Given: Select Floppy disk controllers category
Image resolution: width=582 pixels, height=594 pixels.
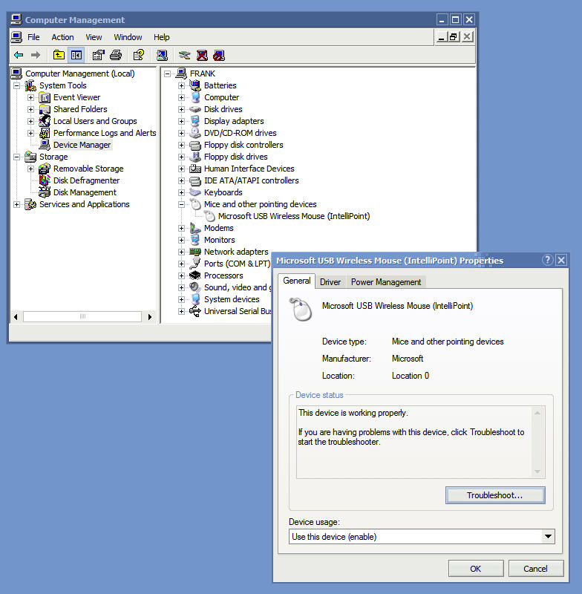Looking at the screenshot, I should click(x=243, y=145).
